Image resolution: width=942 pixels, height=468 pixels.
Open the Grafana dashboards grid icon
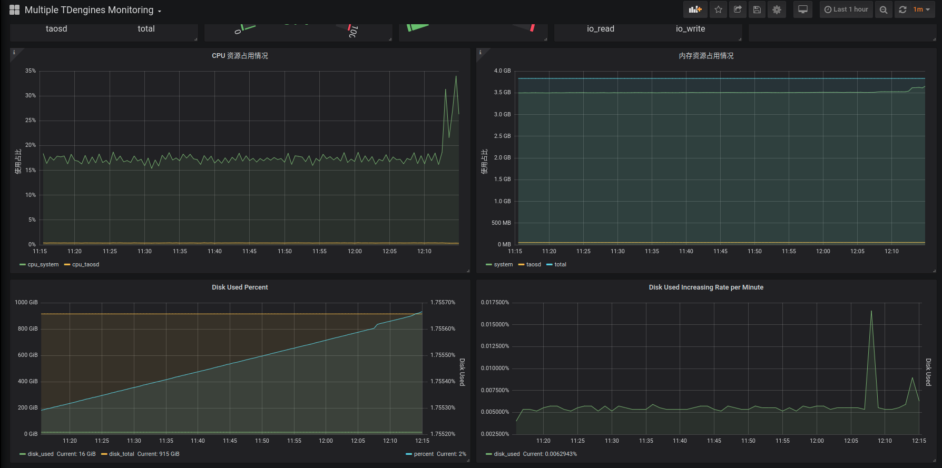tap(14, 9)
